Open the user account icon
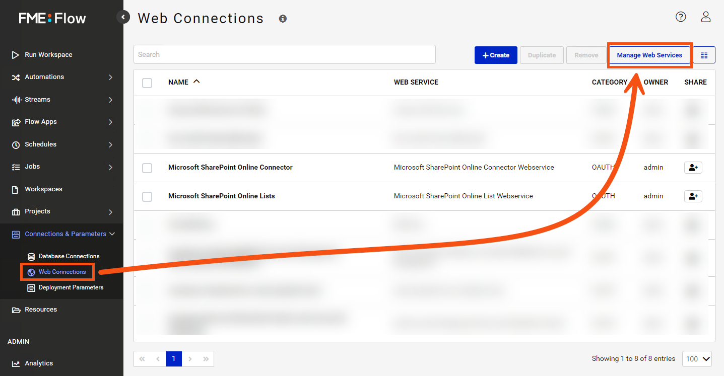The width and height of the screenshot is (724, 376). point(706,17)
